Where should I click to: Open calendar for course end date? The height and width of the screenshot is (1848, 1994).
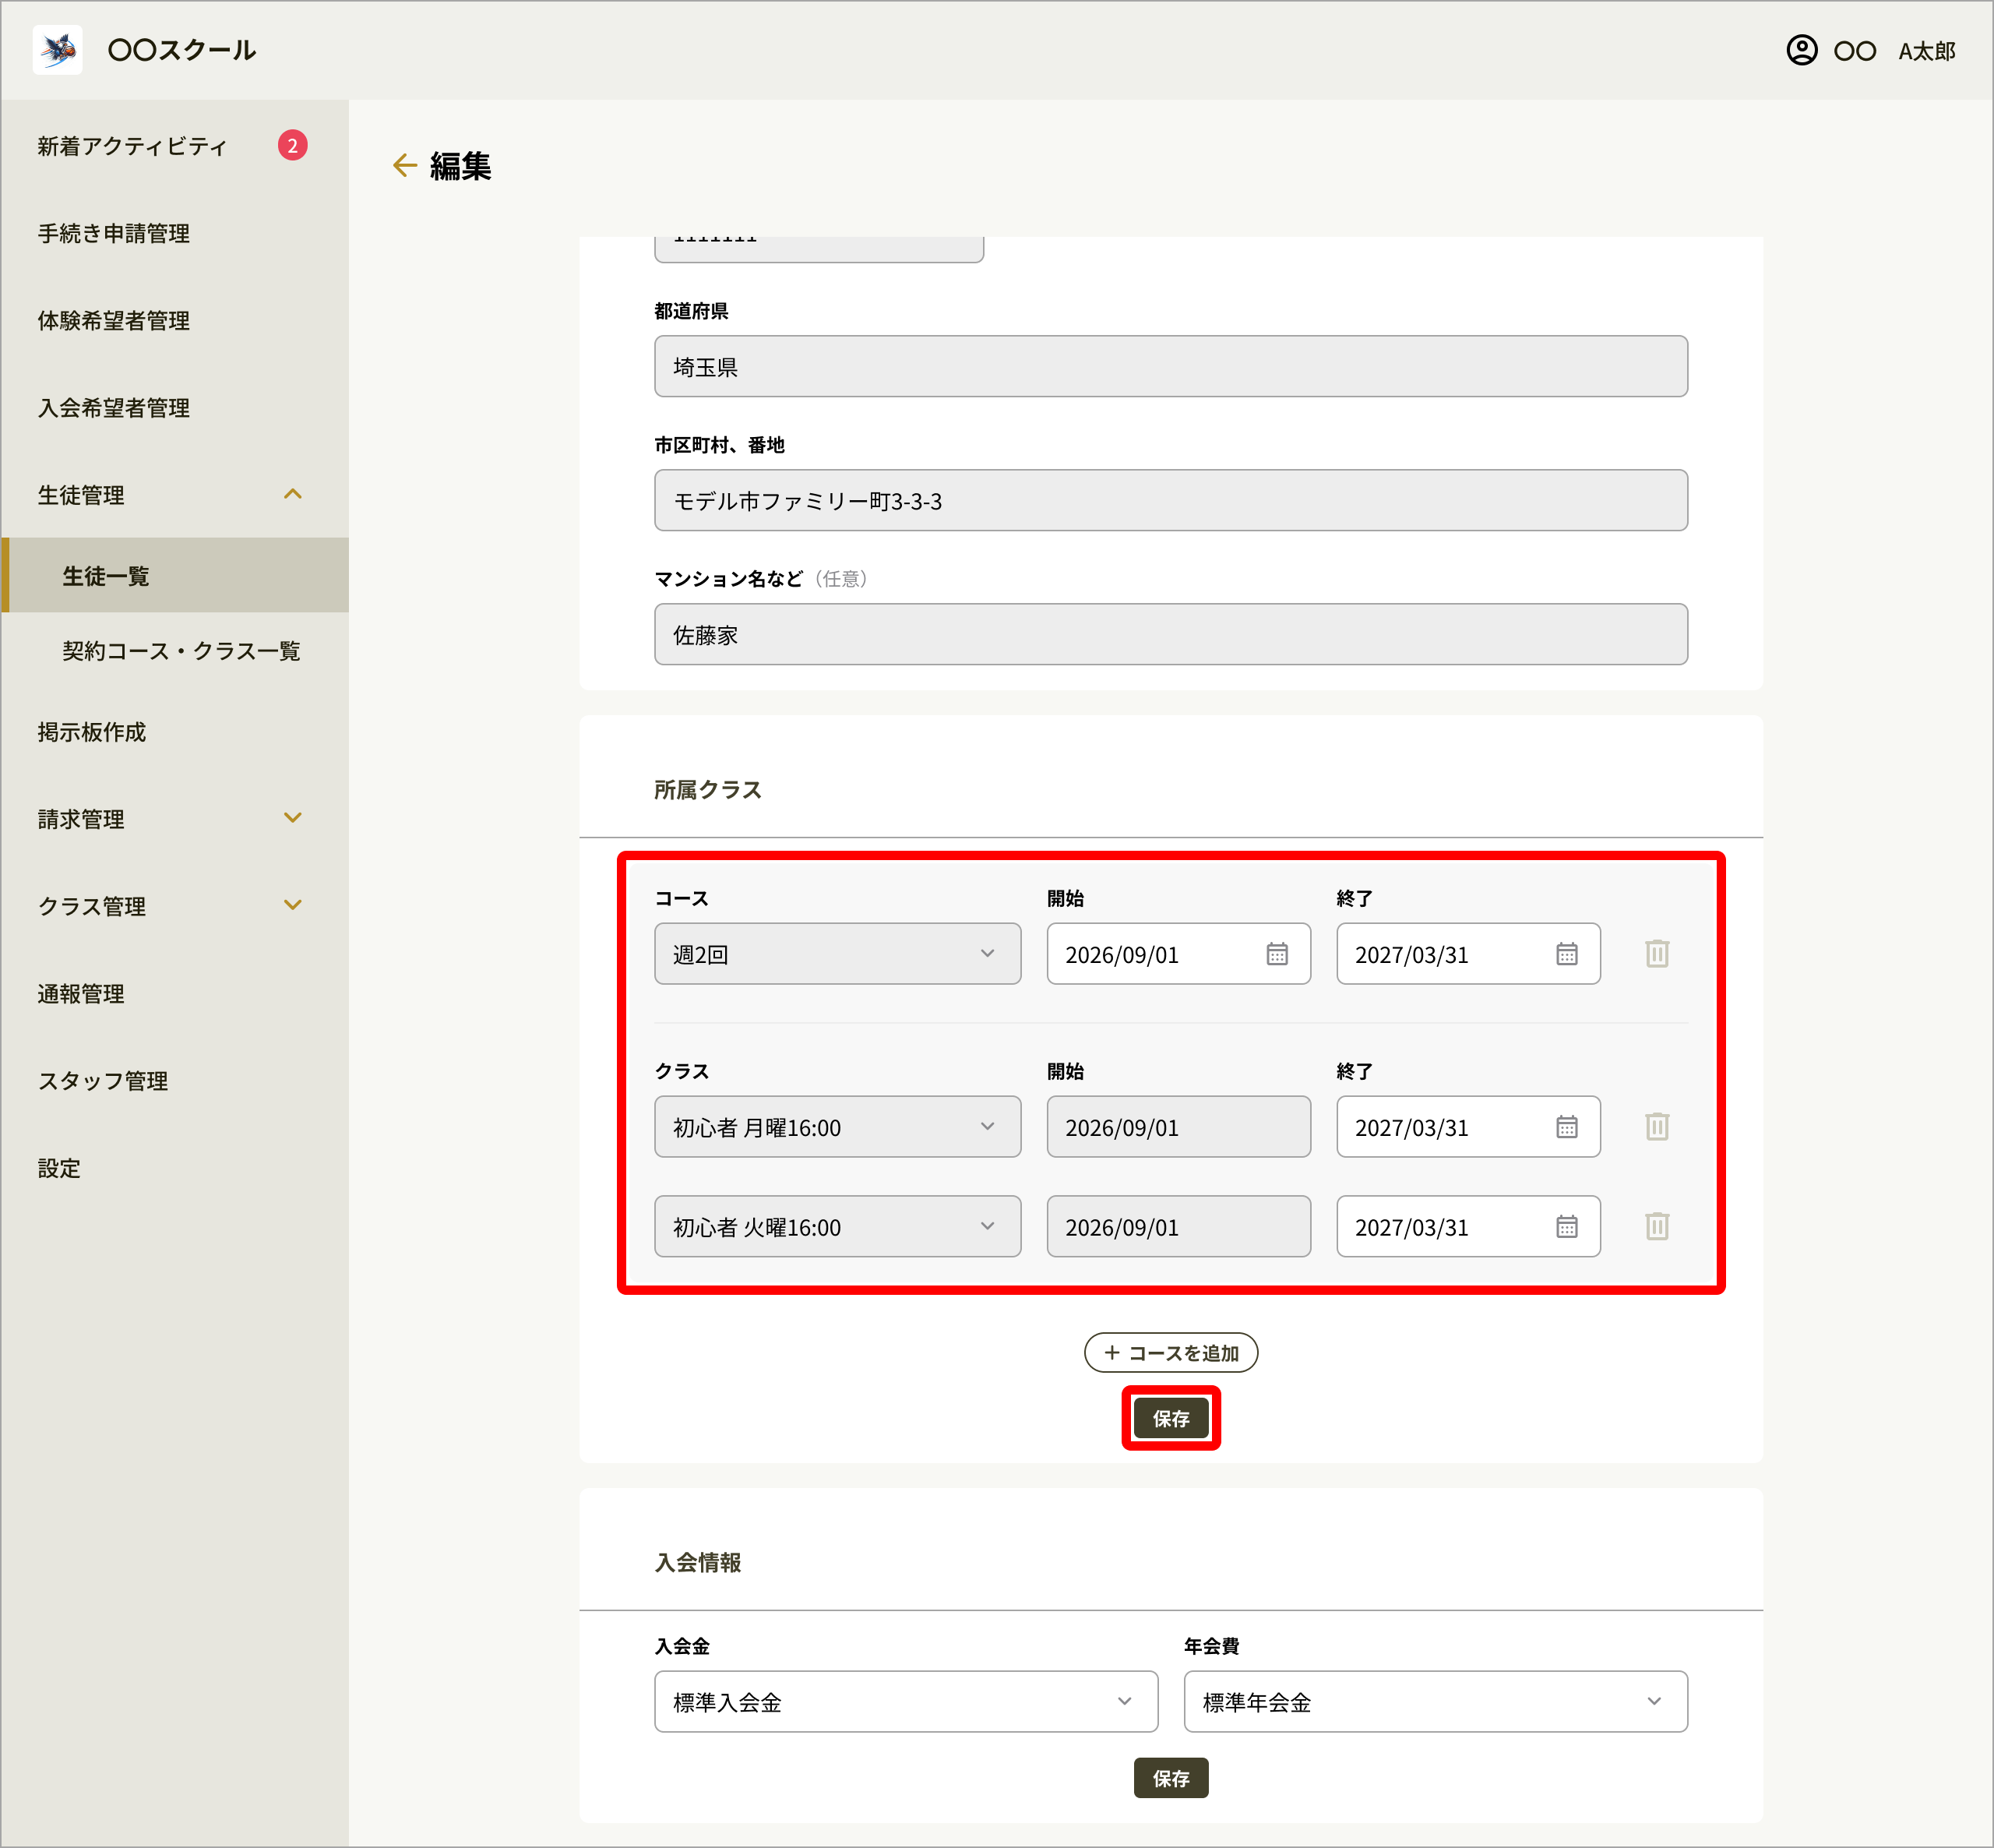[x=1566, y=954]
